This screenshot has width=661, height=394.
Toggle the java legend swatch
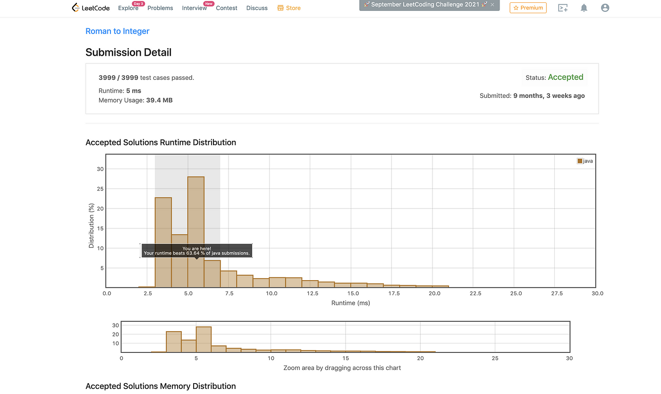click(580, 161)
